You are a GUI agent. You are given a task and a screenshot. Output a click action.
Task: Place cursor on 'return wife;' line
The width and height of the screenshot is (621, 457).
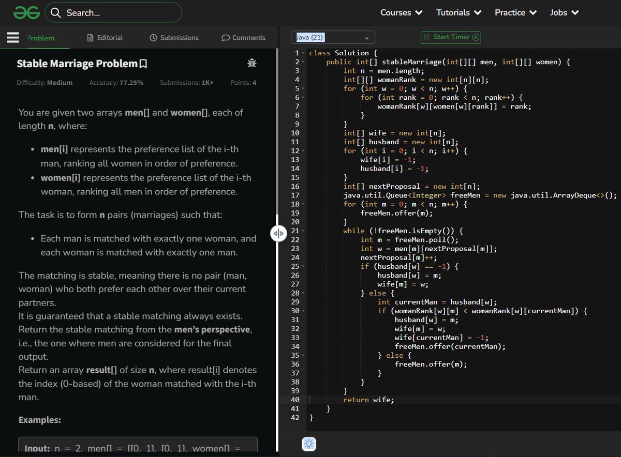click(368, 400)
